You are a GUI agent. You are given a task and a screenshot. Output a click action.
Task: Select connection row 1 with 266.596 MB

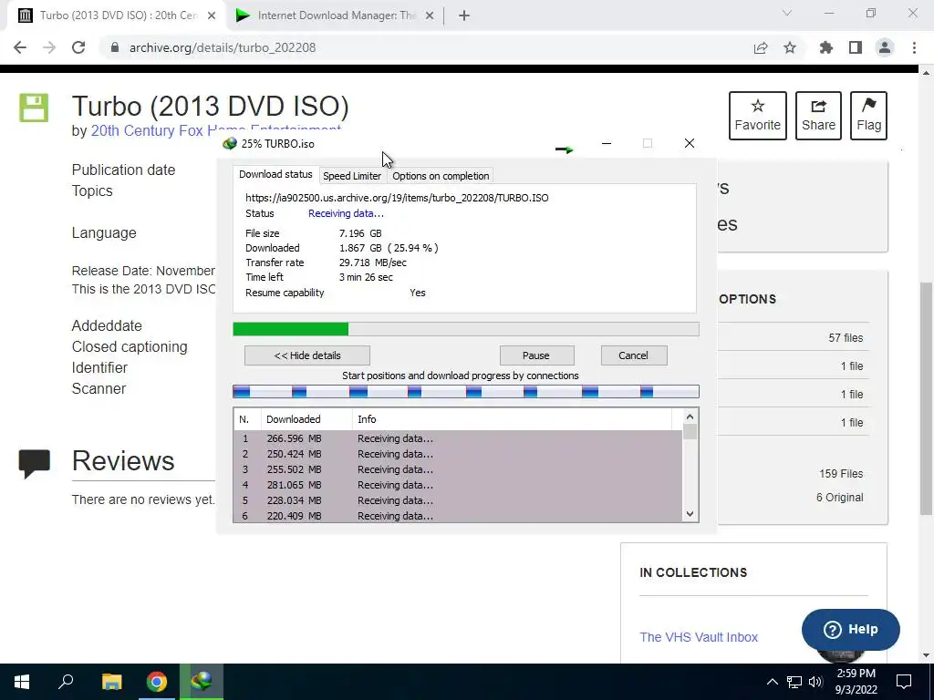[458, 438]
